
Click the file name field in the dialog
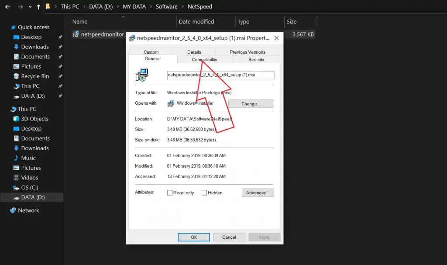220,75
